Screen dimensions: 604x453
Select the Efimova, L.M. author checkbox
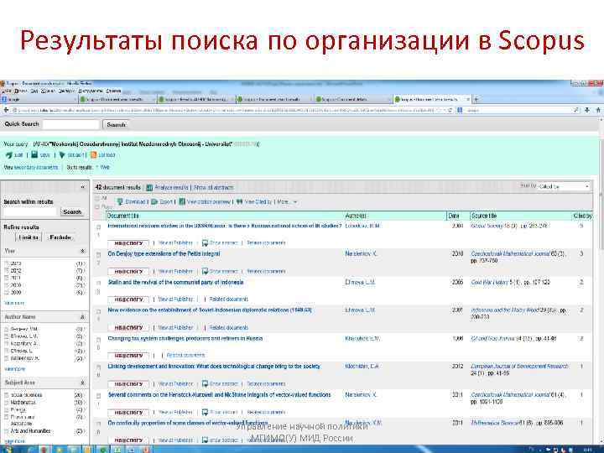point(7,336)
